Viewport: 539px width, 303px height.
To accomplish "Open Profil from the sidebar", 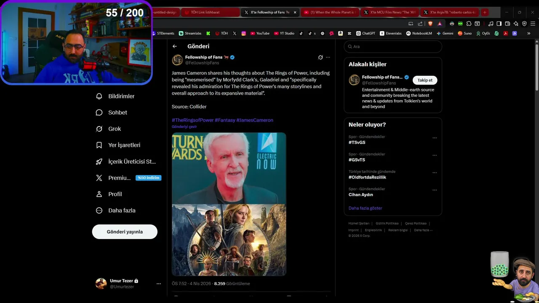I will coord(109,194).
